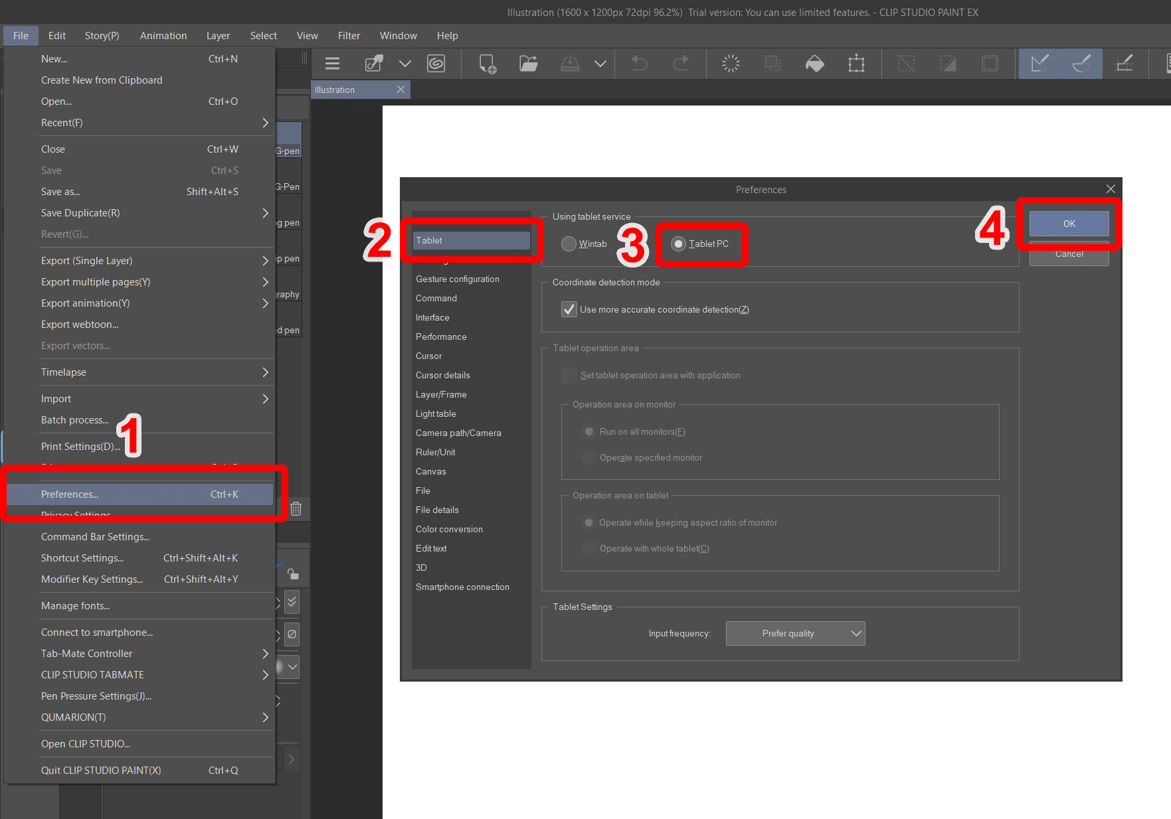Open CLIP STUDIO via the spiral icon

(436, 64)
